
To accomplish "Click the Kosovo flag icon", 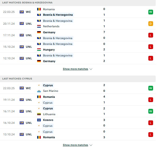I will coord(39,120).
